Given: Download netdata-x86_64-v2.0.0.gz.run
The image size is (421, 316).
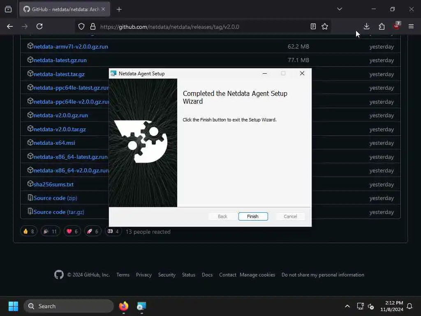Looking at the screenshot, I should point(71,171).
